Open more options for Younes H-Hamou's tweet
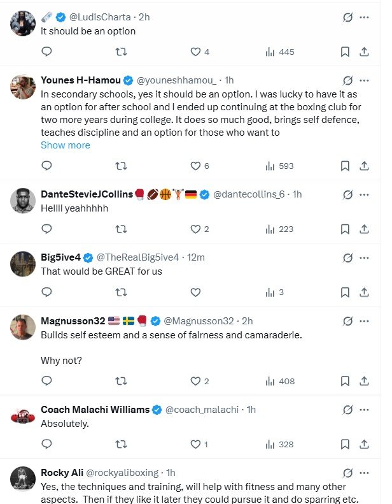392x504 pixels. [x=364, y=81]
